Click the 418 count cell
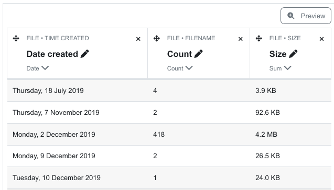Screen dimensions: 334x190 click(159, 135)
